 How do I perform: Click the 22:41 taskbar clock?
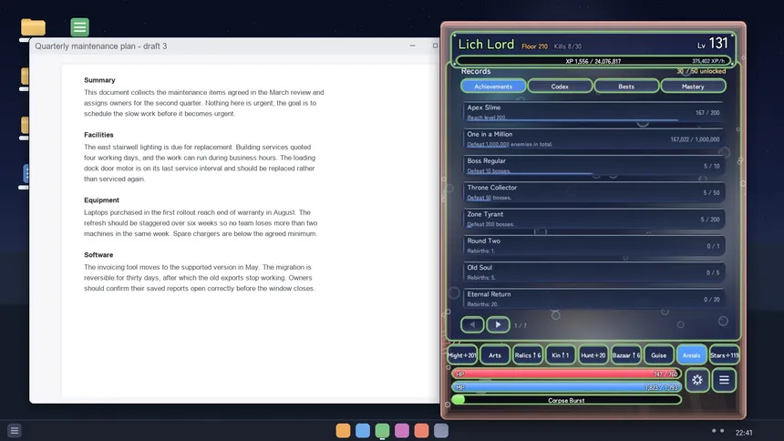pos(744,433)
